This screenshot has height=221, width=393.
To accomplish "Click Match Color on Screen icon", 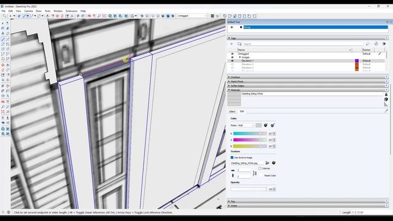I will (x=273, y=125).
